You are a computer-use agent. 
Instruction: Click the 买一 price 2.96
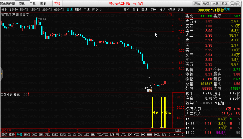[x=209, y=45]
